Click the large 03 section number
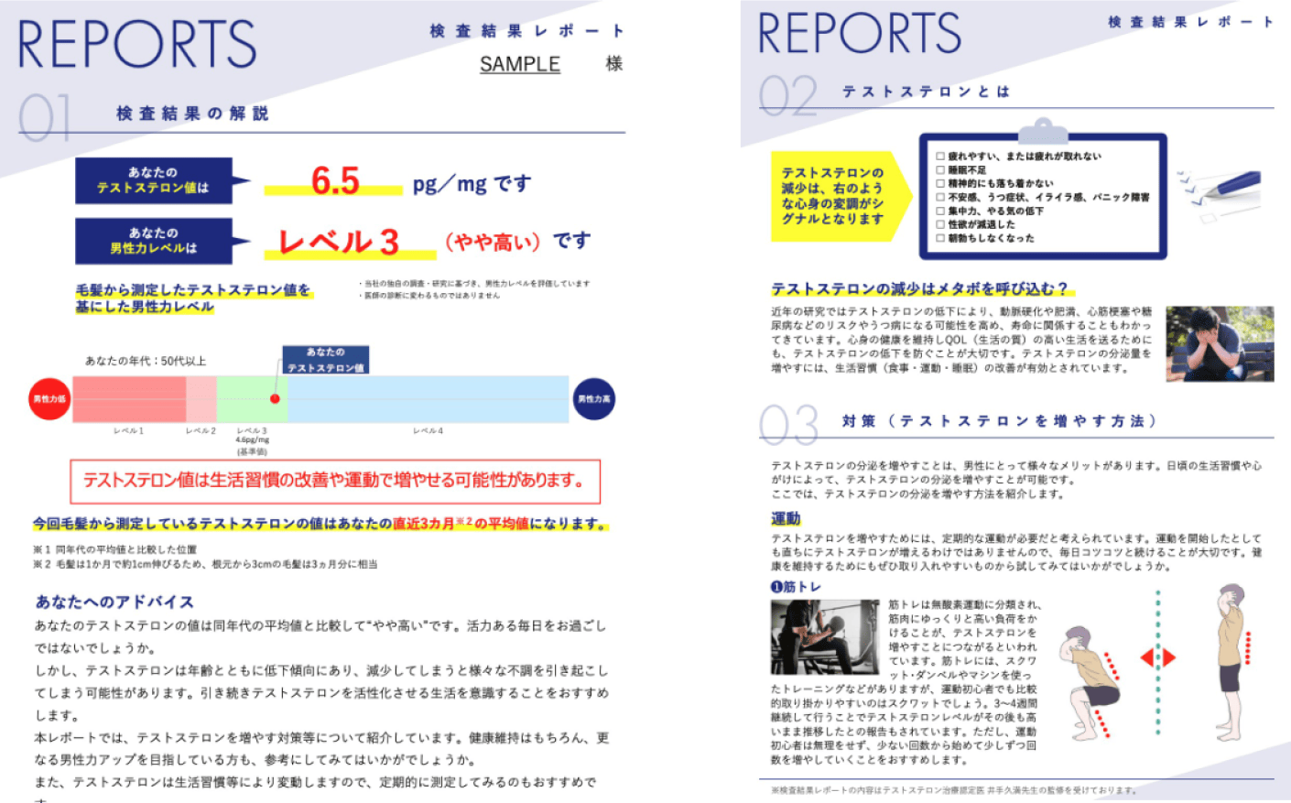The width and height of the screenshot is (1291, 803). point(788,425)
